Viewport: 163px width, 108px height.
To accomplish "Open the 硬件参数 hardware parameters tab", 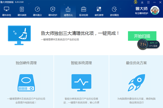I will (22, 12).
